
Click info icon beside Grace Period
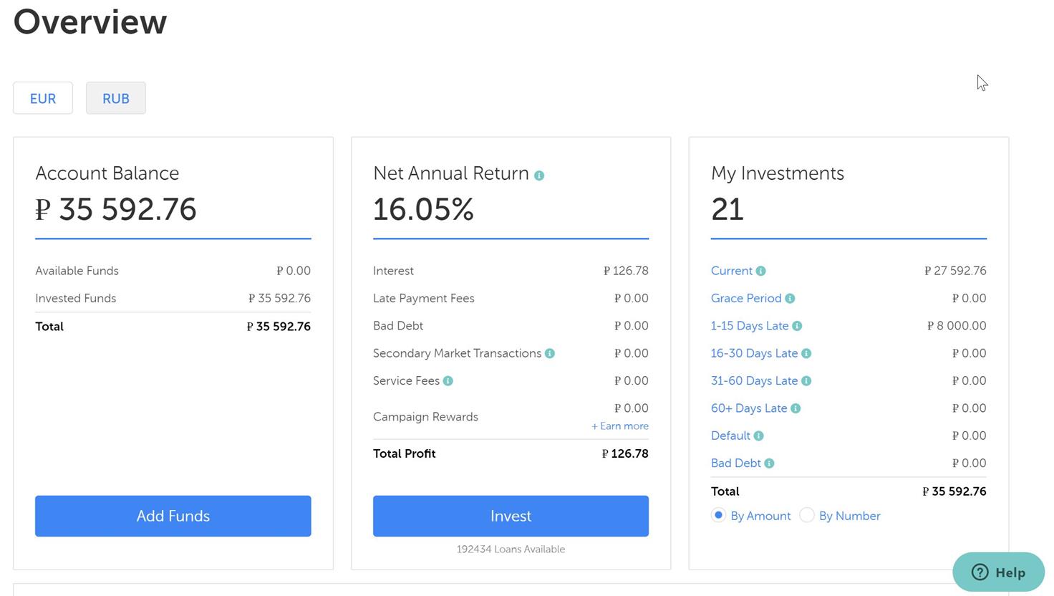click(790, 299)
